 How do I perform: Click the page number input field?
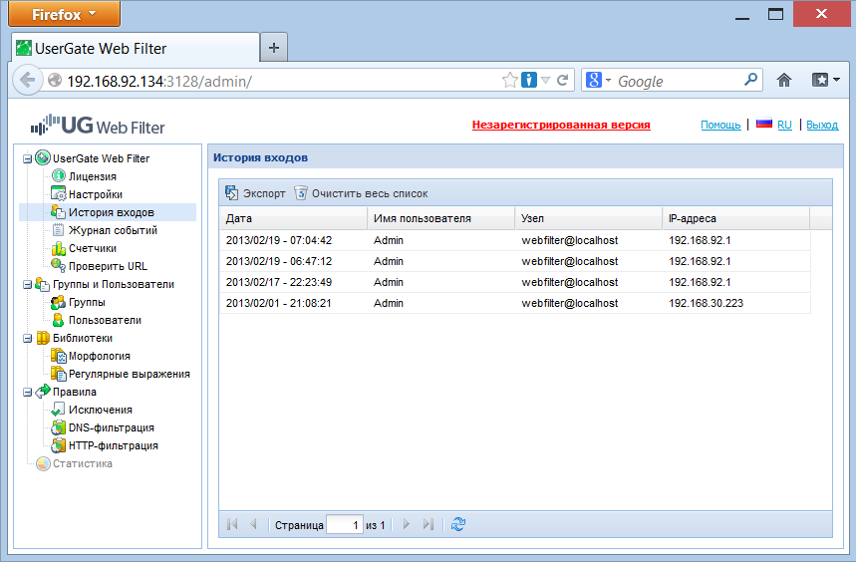click(x=345, y=525)
